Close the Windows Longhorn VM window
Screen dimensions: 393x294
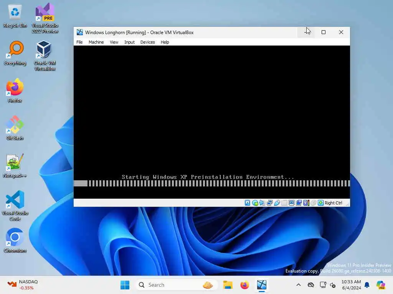pyautogui.click(x=341, y=32)
